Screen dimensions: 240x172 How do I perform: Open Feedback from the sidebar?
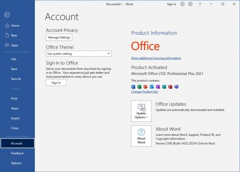point(17,153)
